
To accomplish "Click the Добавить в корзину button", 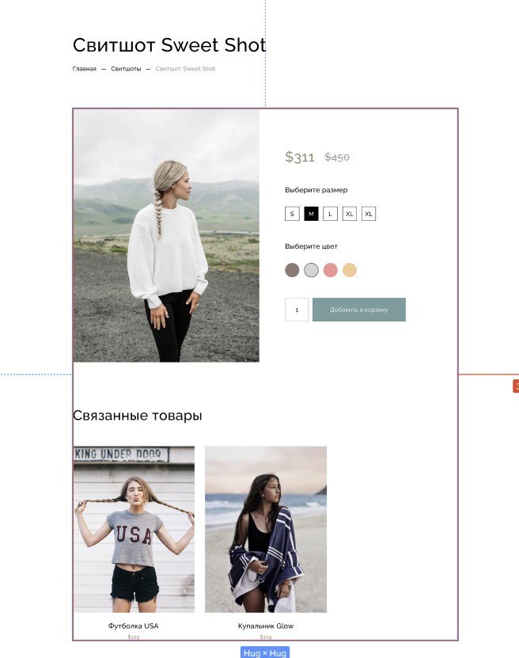I will [x=359, y=310].
